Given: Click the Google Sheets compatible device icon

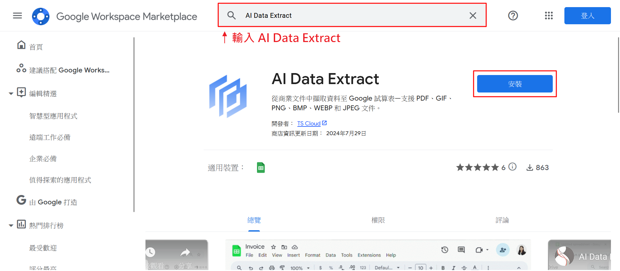Looking at the screenshot, I should 261,168.
